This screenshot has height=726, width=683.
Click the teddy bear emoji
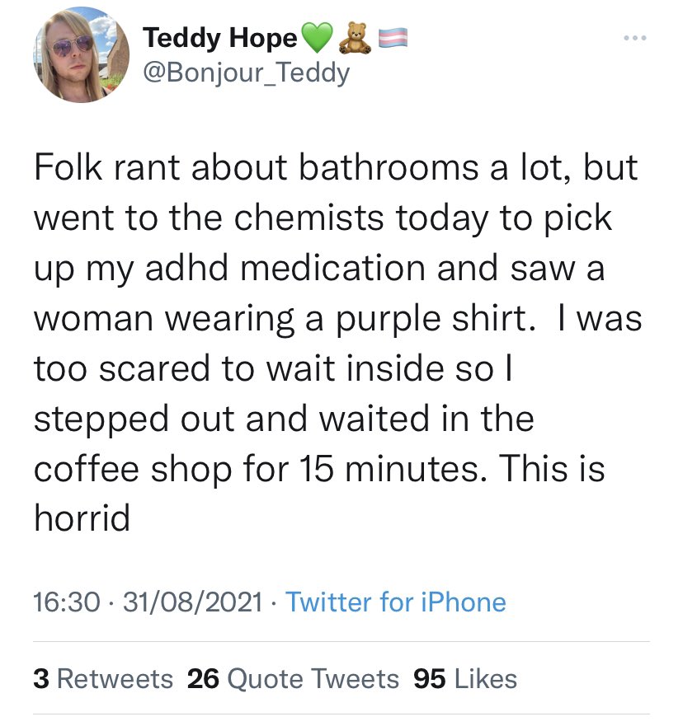click(356, 38)
